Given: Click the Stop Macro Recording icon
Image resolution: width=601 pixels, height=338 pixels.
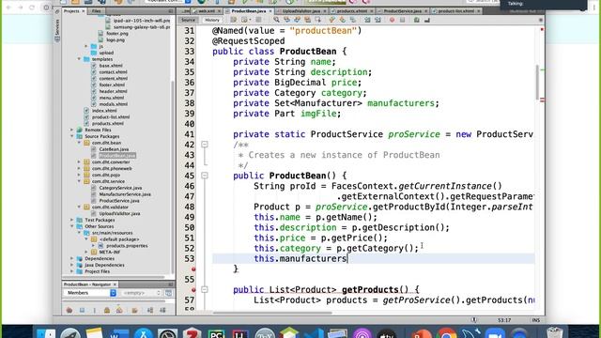Looking at the screenshot, I should click(x=403, y=20).
